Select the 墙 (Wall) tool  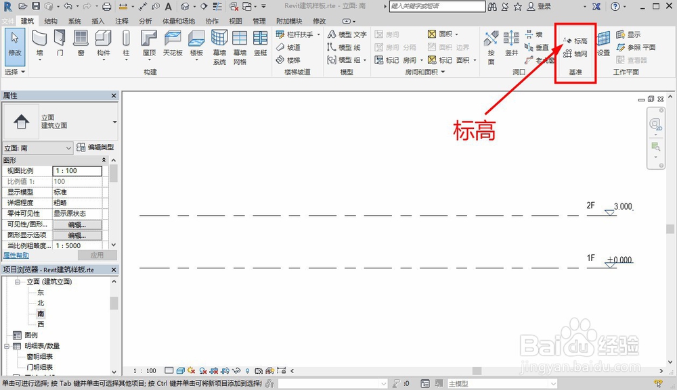tap(39, 43)
